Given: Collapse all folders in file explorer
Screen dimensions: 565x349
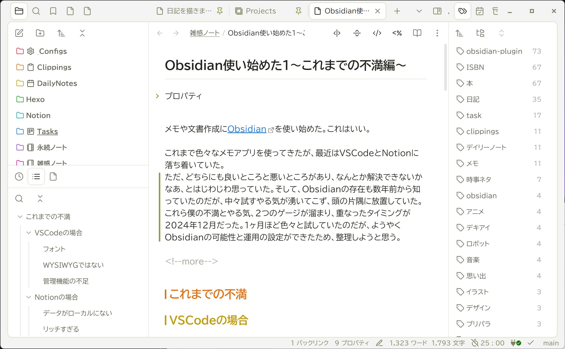Looking at the screenshot, I should tap(82, 33).
